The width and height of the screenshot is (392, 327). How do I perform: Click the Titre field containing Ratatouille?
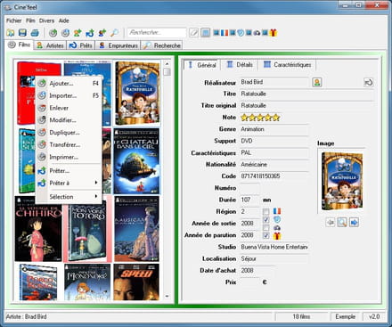306,94
